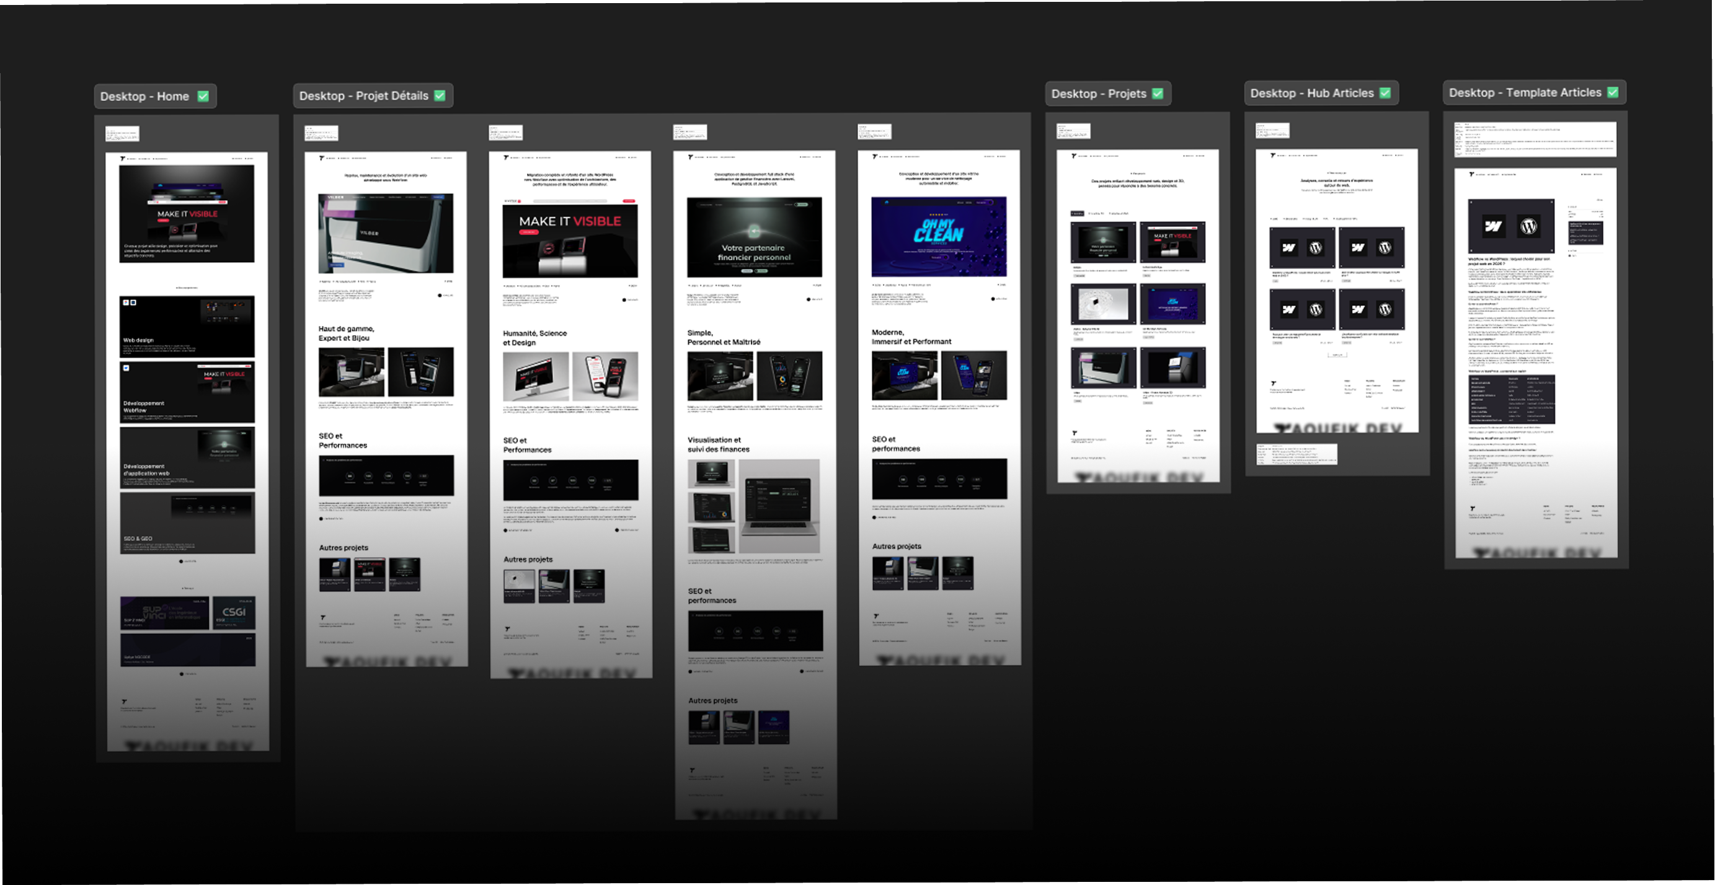The height and width of the screenshot is (885, 1715).
Task: Click heading "Humanité, Science et Design"
Action: [534, 338]
